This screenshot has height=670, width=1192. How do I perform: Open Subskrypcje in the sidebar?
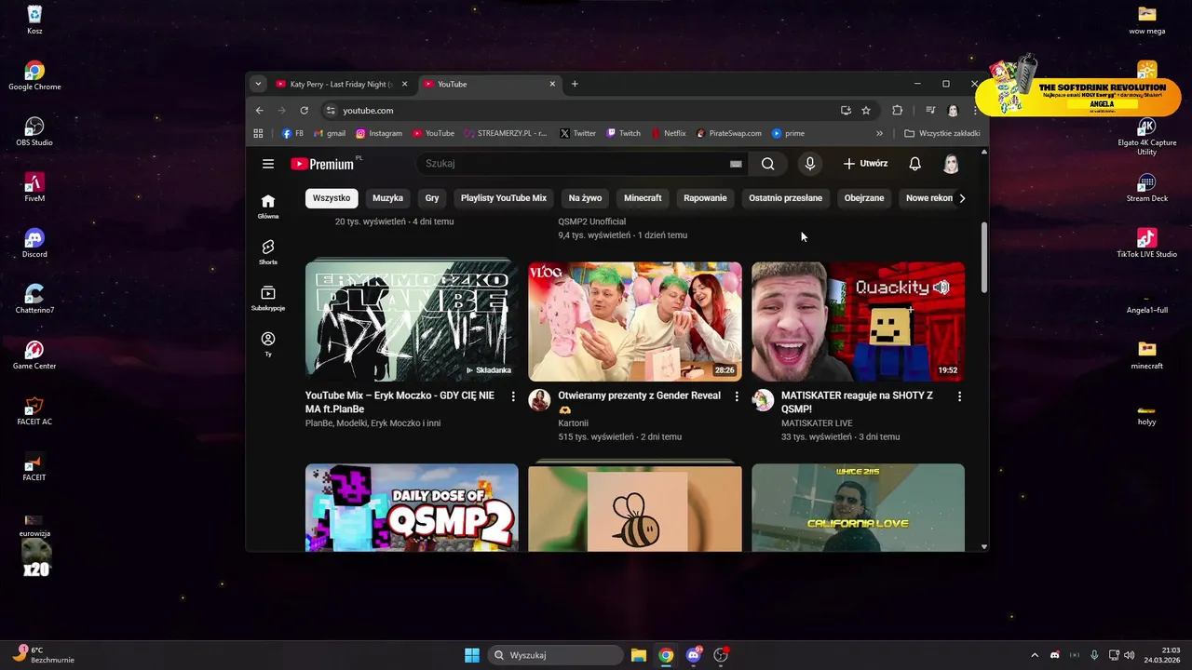pyautogui.click(x=268, y=298)
